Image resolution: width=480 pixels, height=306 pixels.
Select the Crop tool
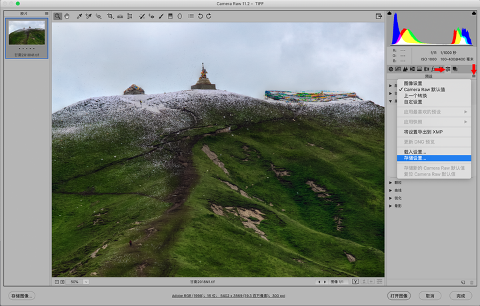[110, 16]
